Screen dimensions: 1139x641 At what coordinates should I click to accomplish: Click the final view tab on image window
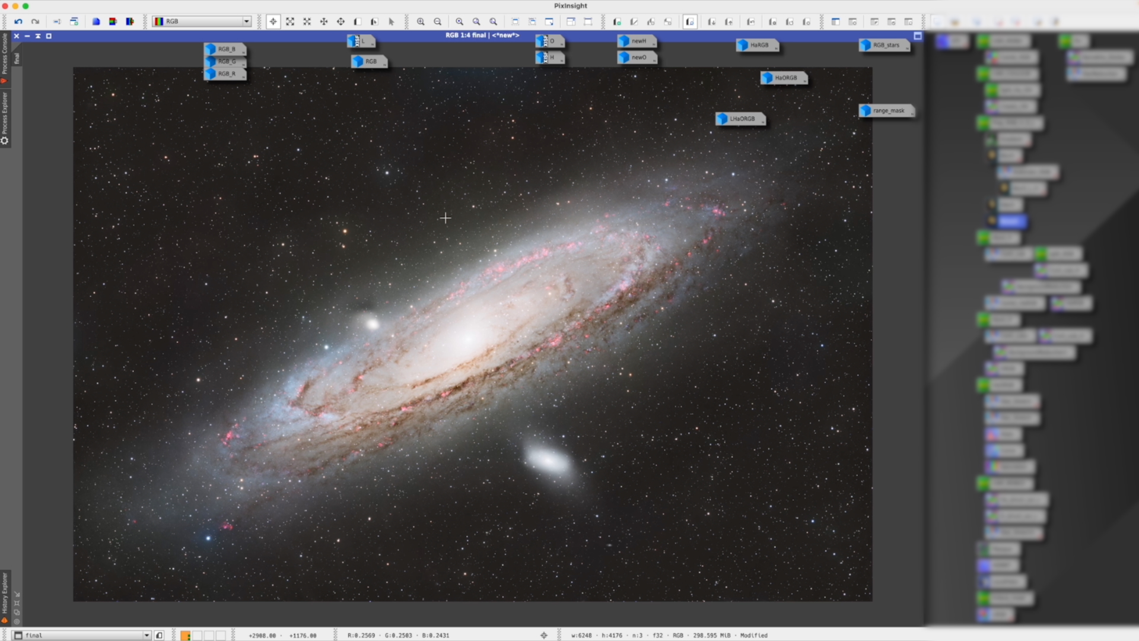click(17, 58)
